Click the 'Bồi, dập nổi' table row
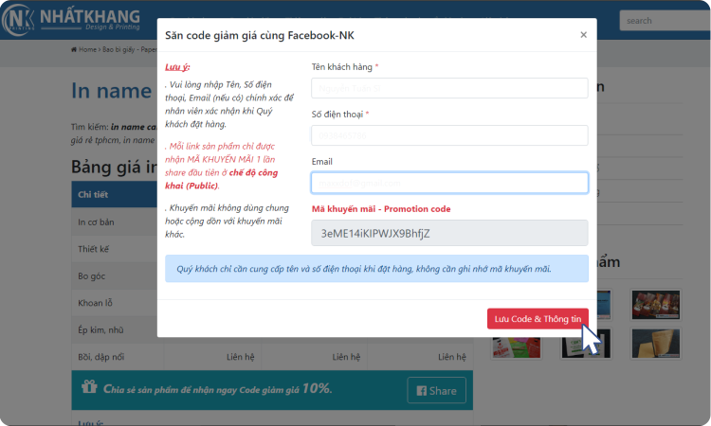 tap(272, 357)
